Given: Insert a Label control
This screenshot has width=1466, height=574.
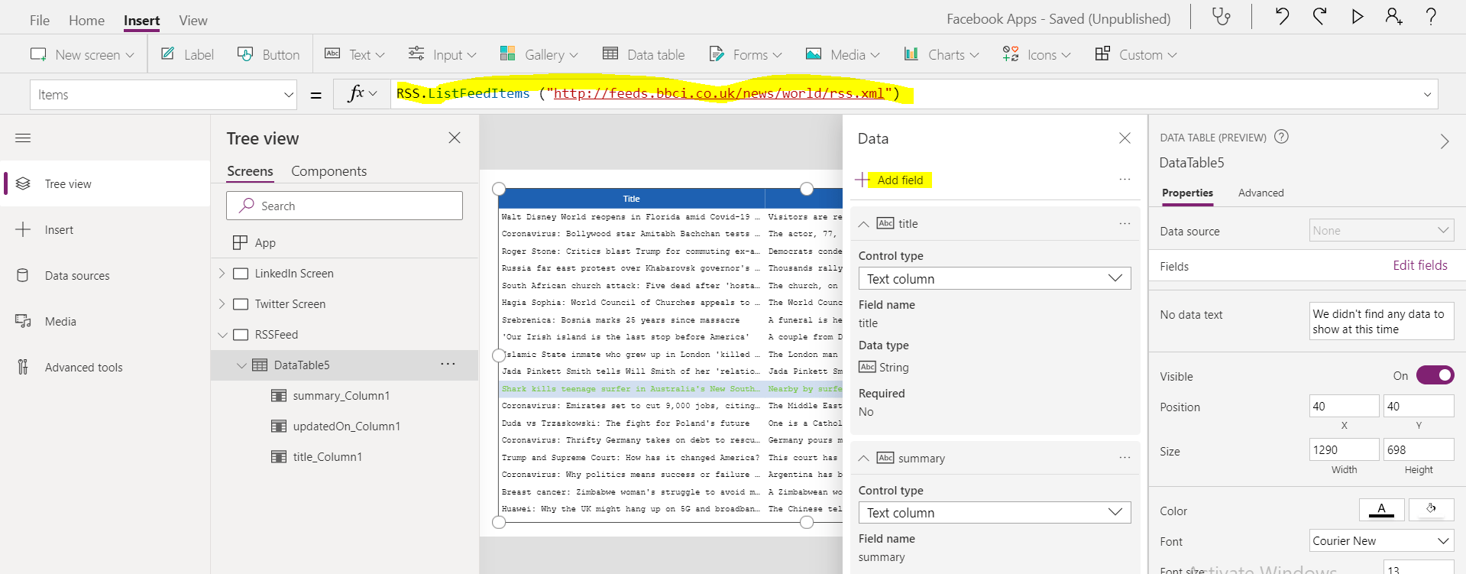Looking at the screenshot, I should (x=187, y=54).
